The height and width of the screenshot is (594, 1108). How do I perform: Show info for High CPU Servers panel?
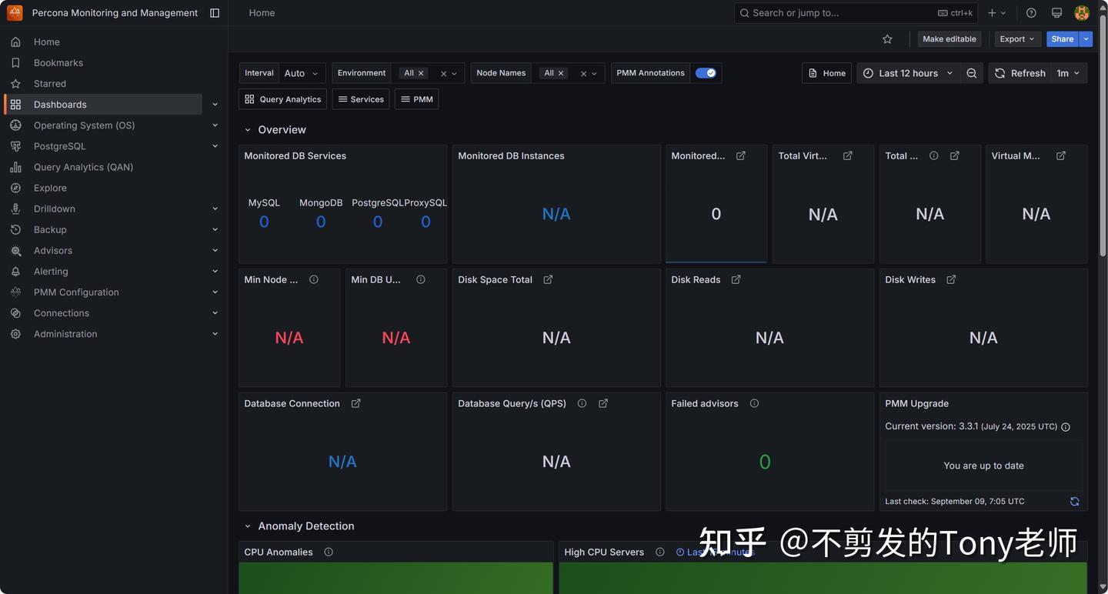coord(659,552)
